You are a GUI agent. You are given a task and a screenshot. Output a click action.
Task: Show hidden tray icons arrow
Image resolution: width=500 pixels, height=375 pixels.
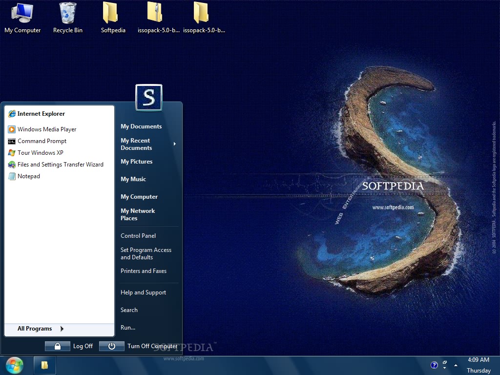tap(456, 365)
